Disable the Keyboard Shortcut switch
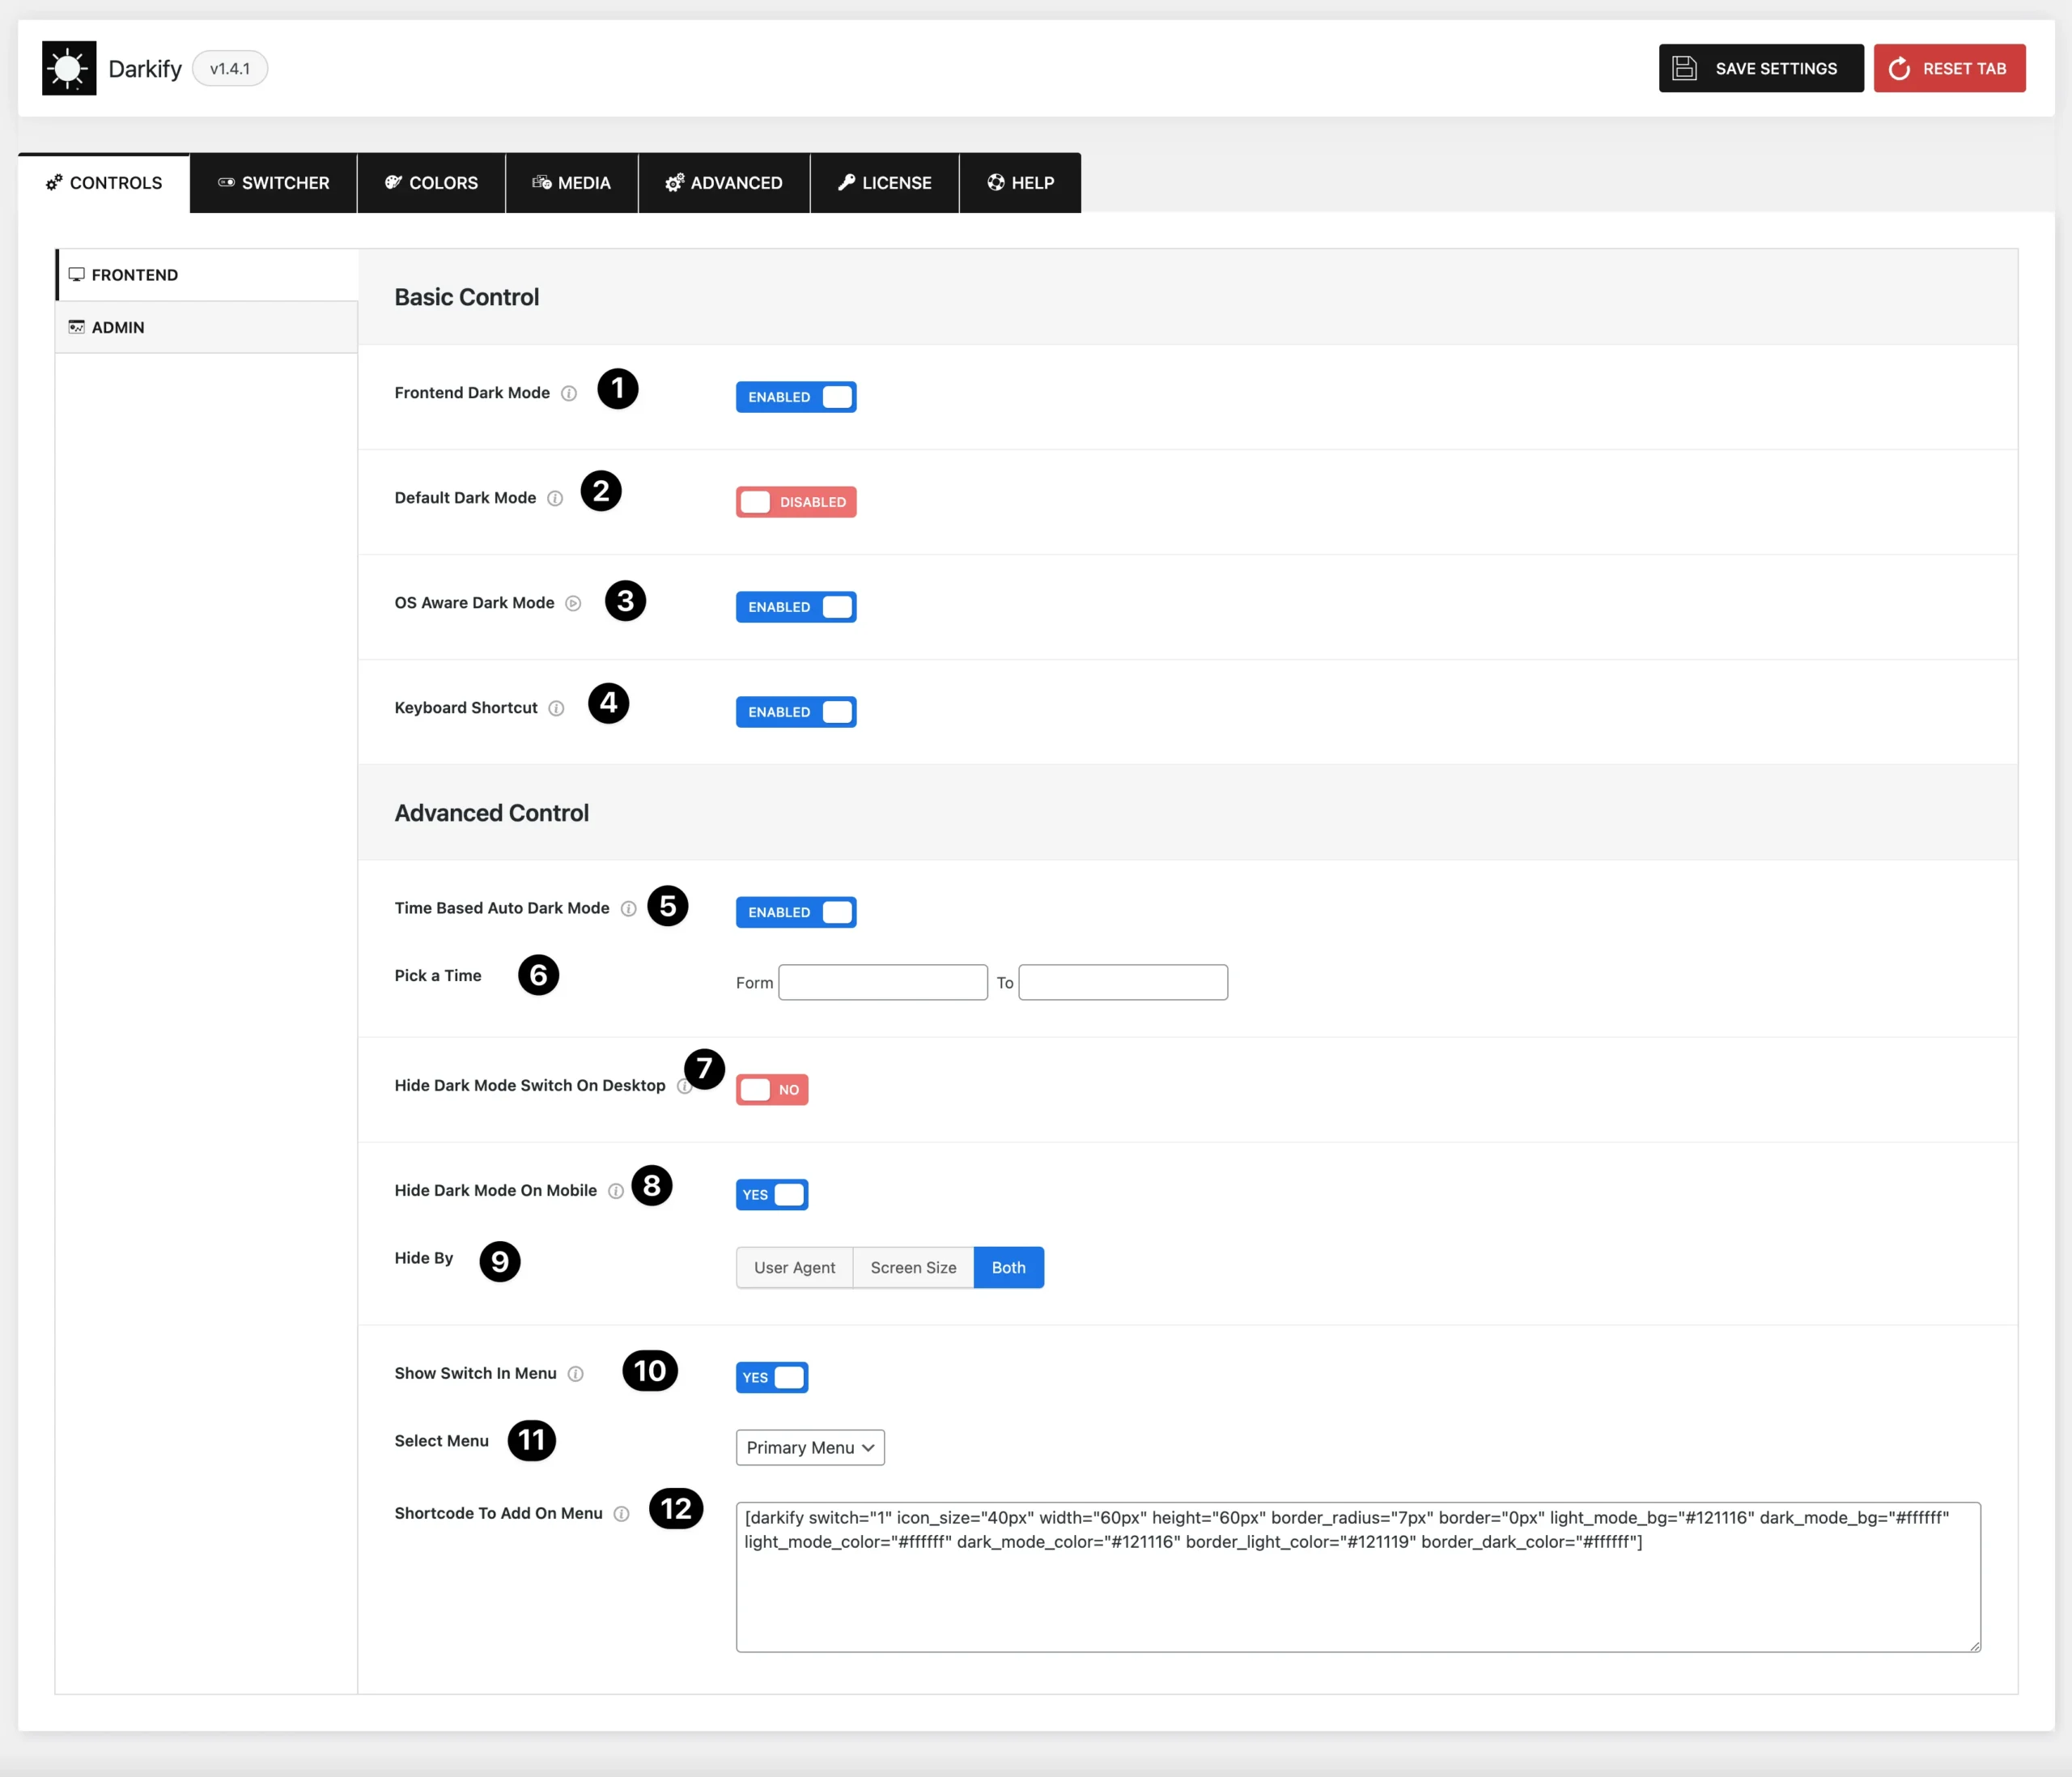The width and height of the screenshot is (2072, 1777). (x=796, y=712)
